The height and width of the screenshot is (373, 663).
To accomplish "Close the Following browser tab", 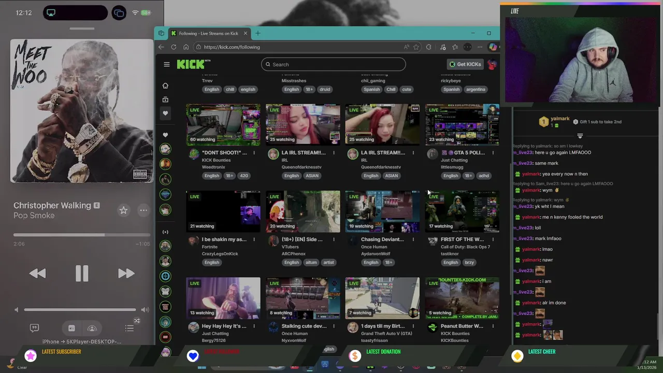I will (246, 33).
